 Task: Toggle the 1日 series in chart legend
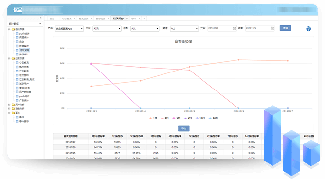point(153,118)
